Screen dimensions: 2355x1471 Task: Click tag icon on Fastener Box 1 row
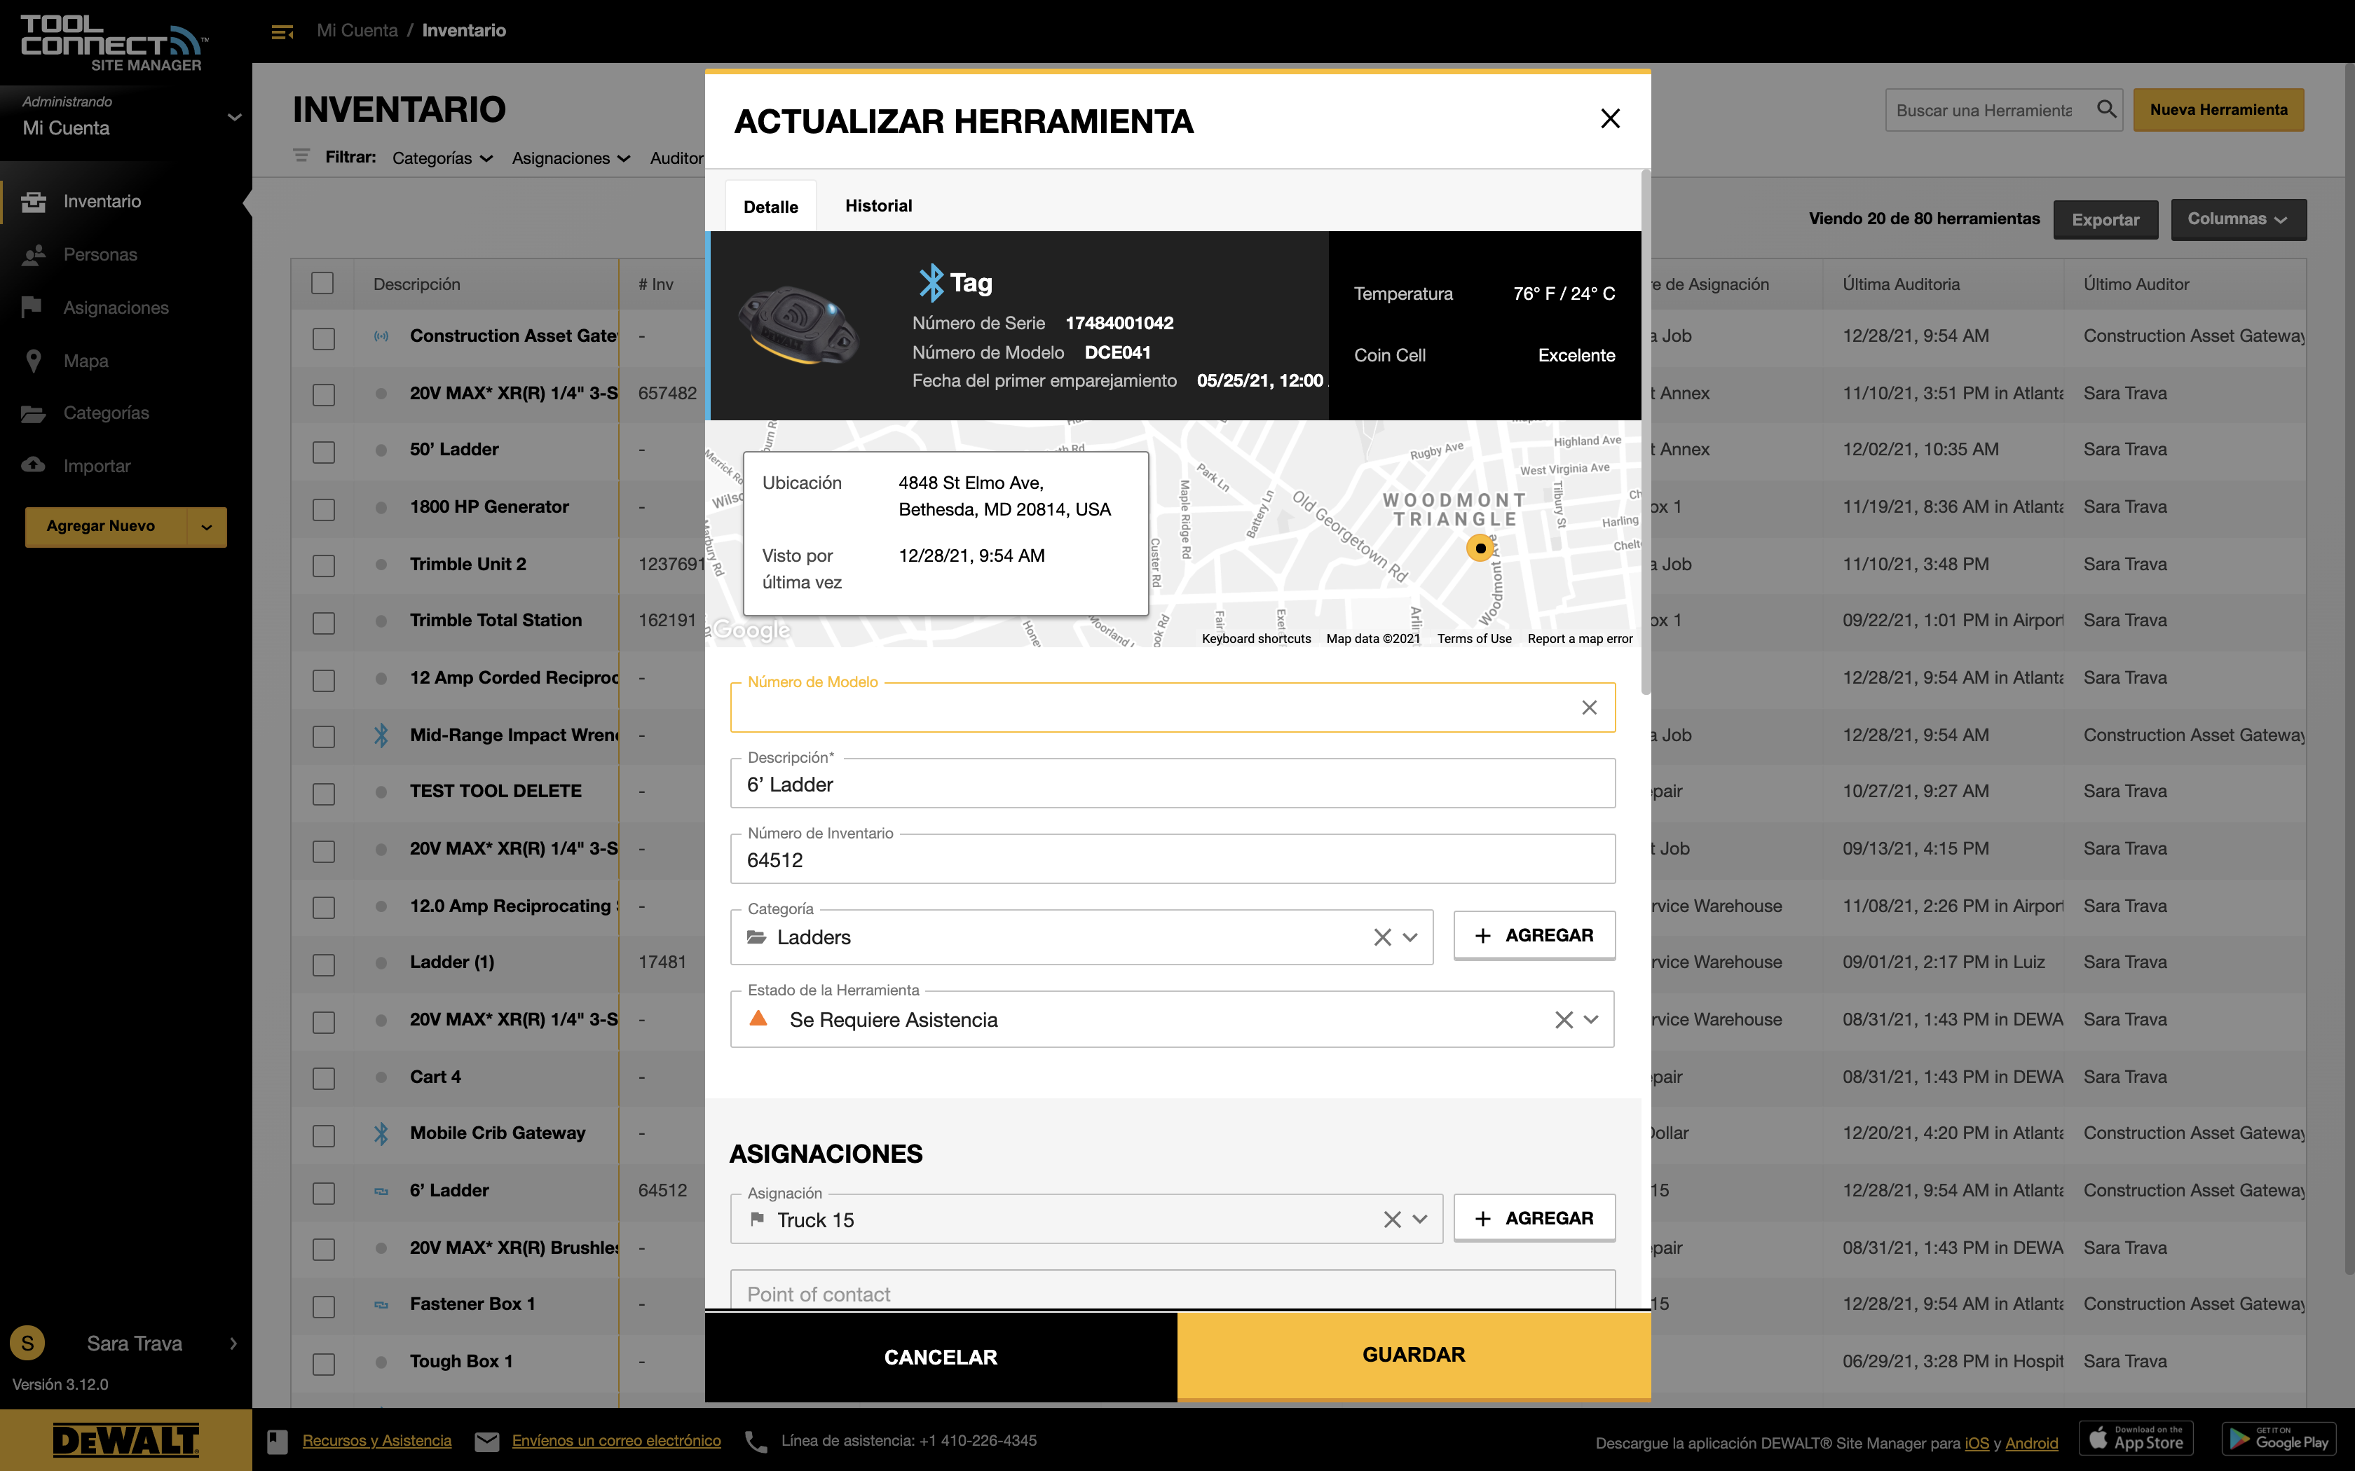[381, 1306]
